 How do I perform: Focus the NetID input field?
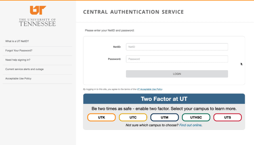coord(177,47)
